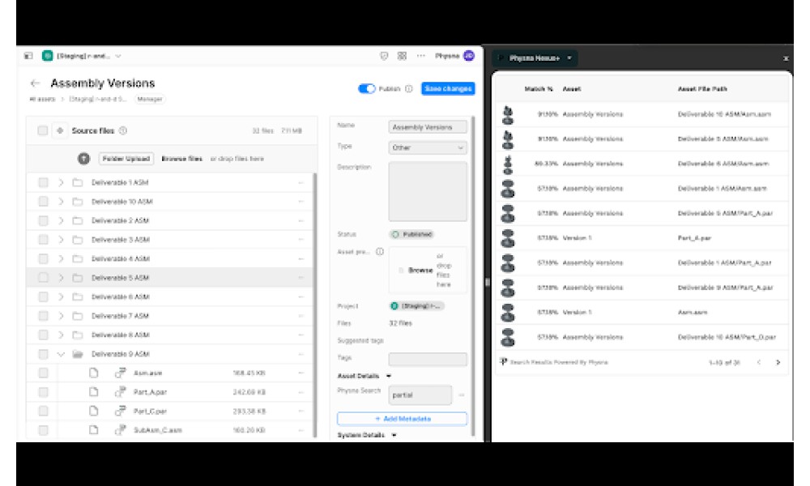Click Browse in the Asset preview box
Viewport: 810px width, 486px height.
420,270
